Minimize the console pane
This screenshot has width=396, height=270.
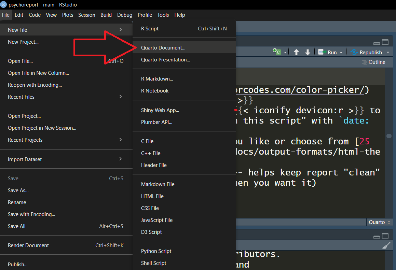(377, 236)
